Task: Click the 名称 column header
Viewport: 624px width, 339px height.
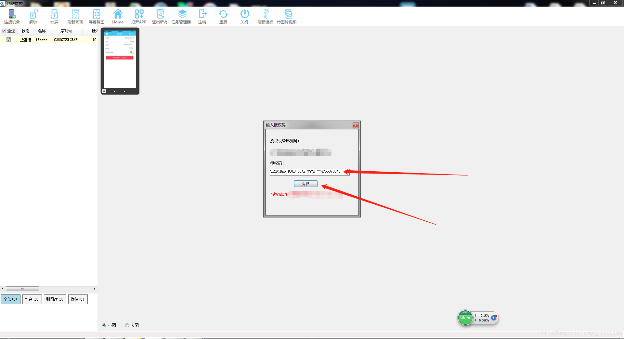Action: [42, 31]
